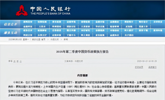Open the 调查统计 navigation item

click(129, 22)
